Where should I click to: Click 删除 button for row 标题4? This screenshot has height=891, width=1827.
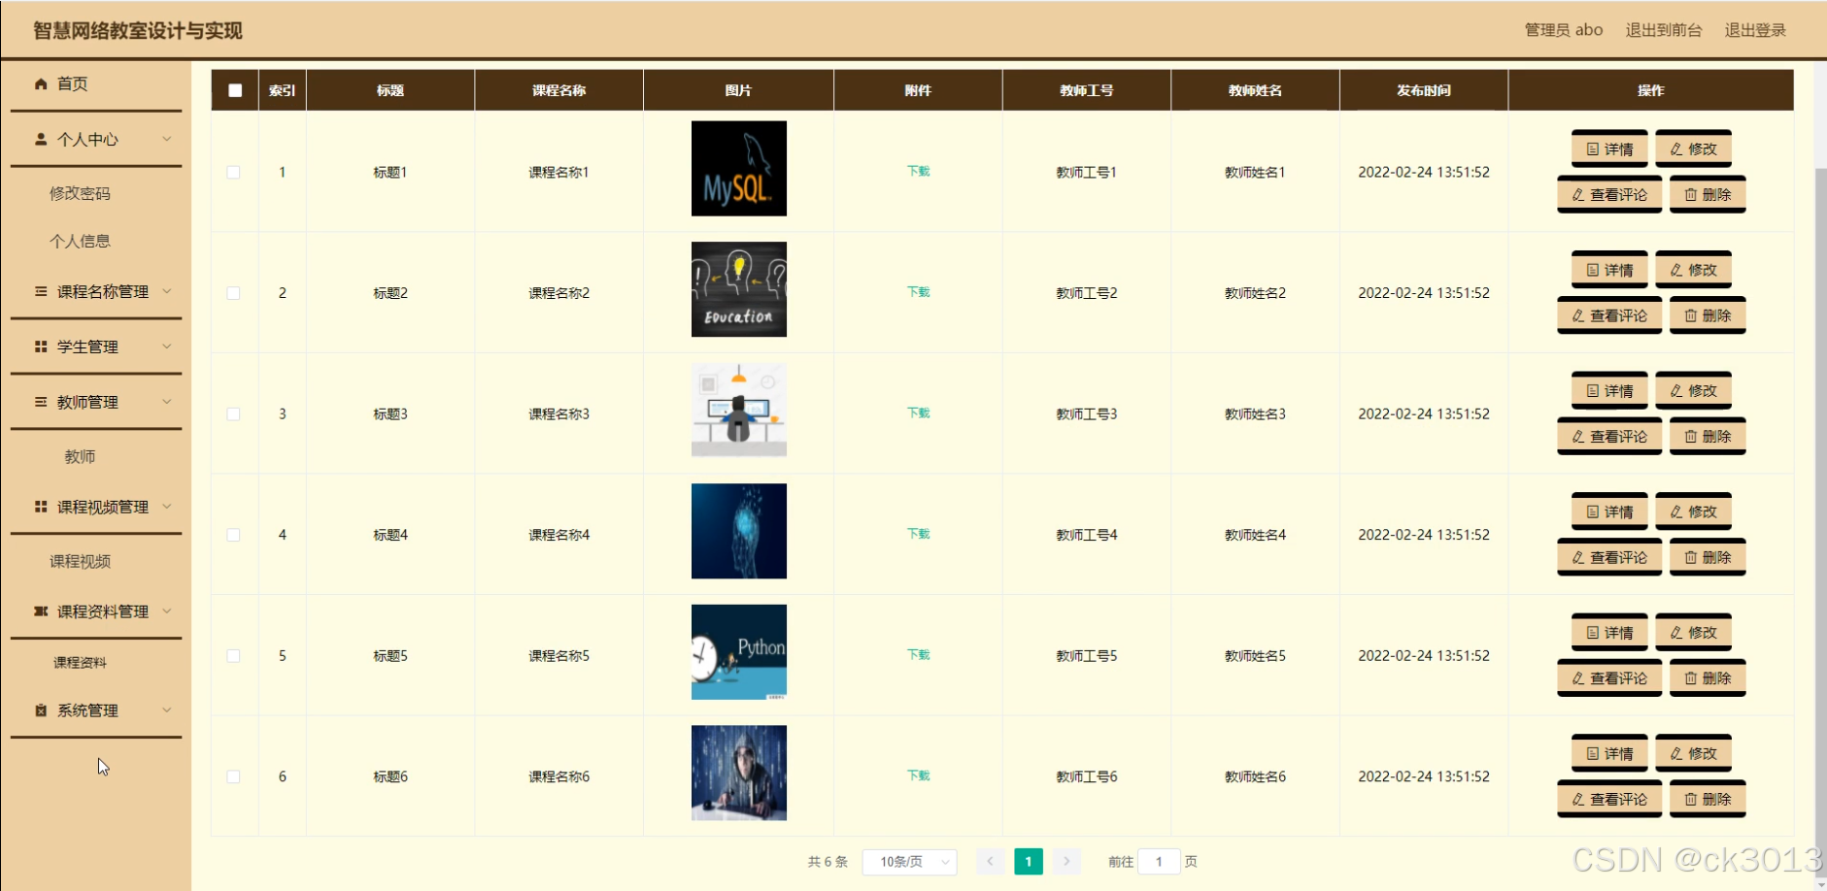(1708, 558)
